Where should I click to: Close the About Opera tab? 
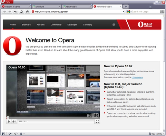pos(90,7)
